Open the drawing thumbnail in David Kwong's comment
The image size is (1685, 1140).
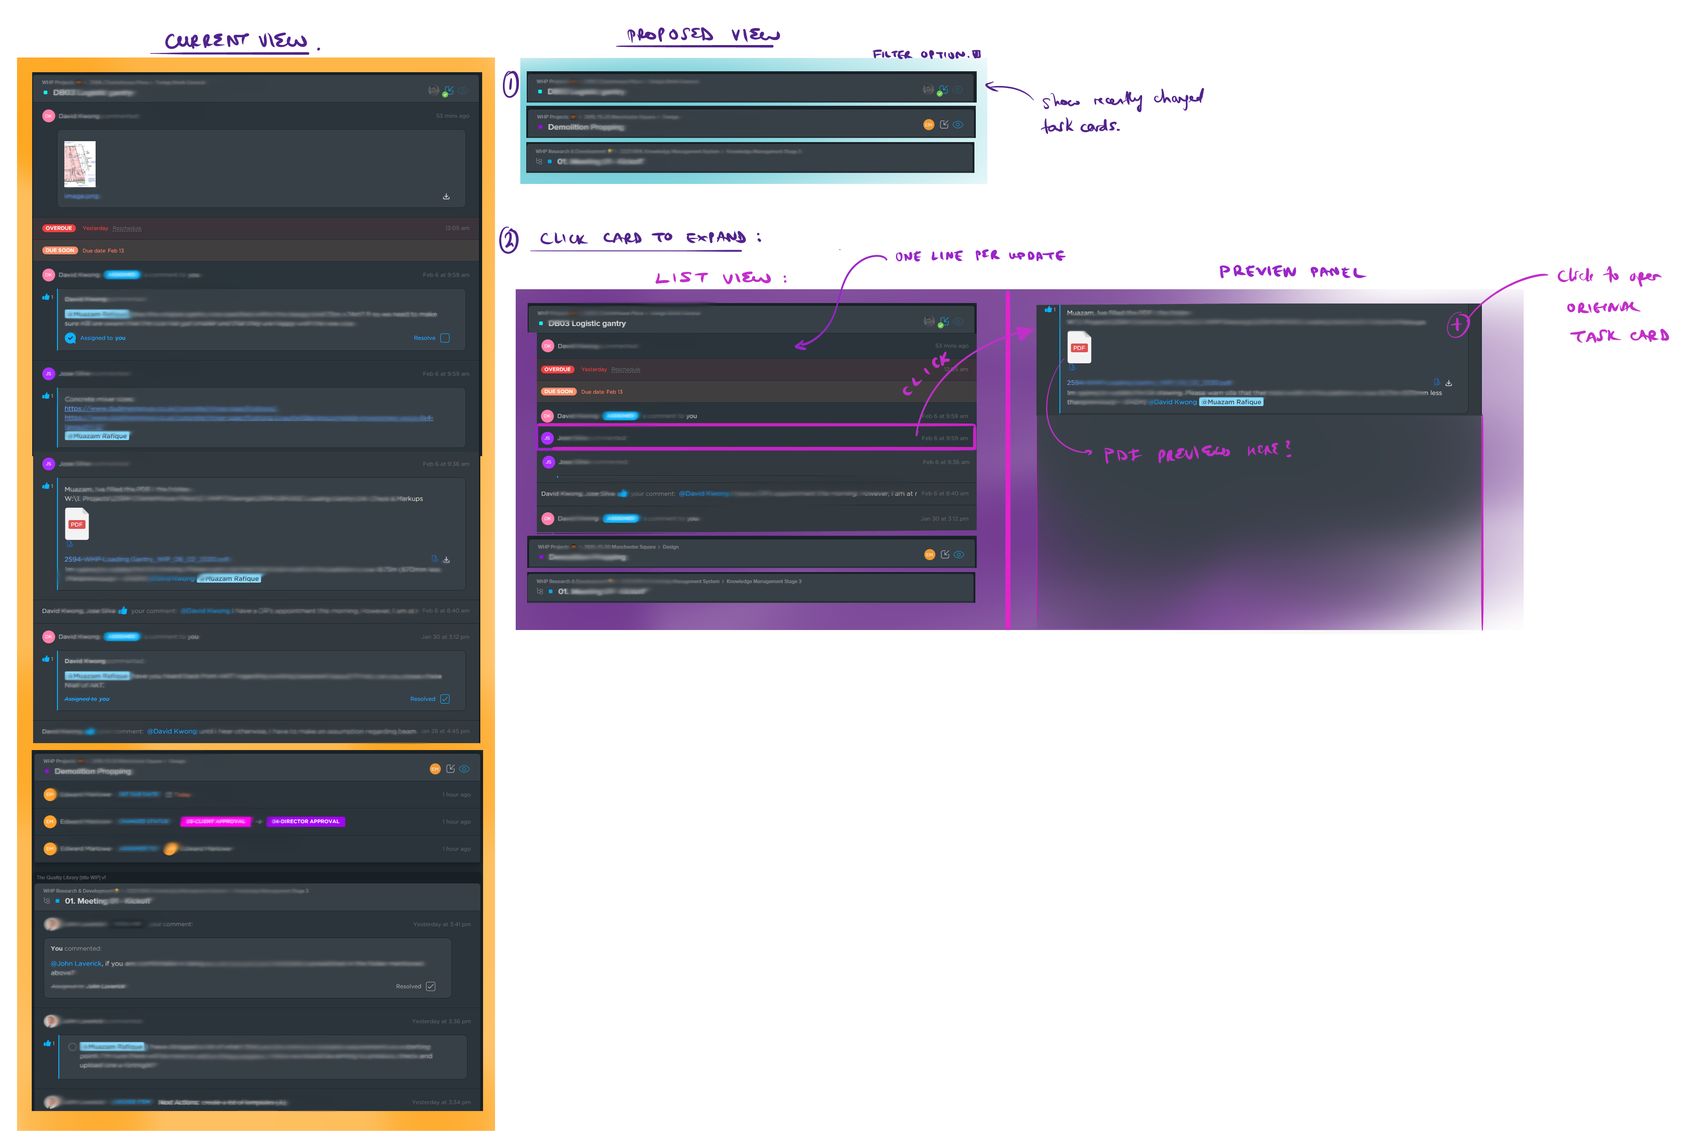[80, 165]
